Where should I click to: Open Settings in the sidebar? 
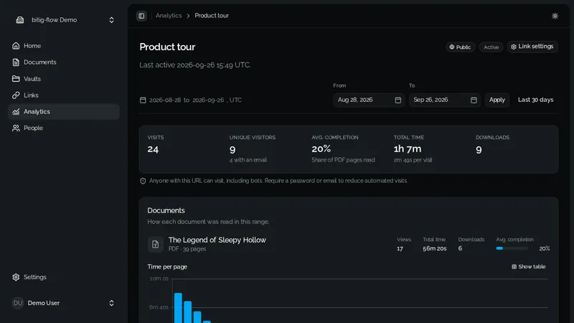[x=63, y=277]
